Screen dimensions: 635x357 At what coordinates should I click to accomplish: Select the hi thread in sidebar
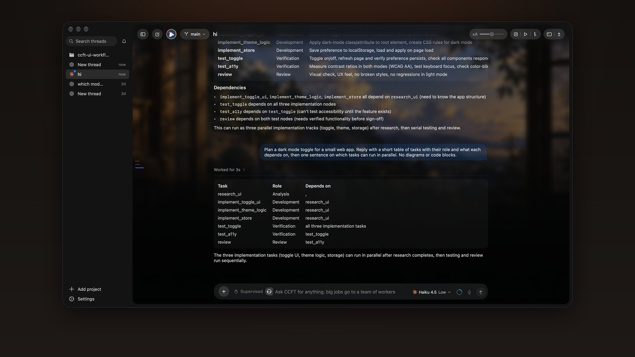click(x=97, y=74)
